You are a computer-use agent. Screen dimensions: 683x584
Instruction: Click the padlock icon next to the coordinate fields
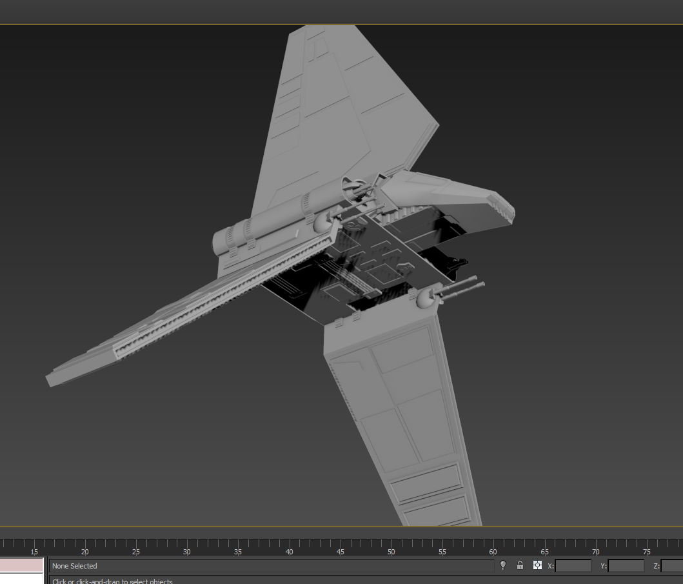pyautogui.click(x=520, y=565)
